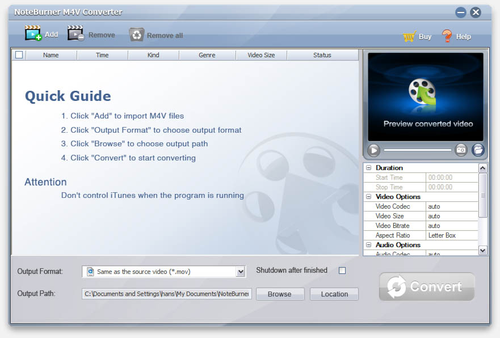Click the options panel scroll up arrow
This screenshot has width=500, height=338.
483,168
